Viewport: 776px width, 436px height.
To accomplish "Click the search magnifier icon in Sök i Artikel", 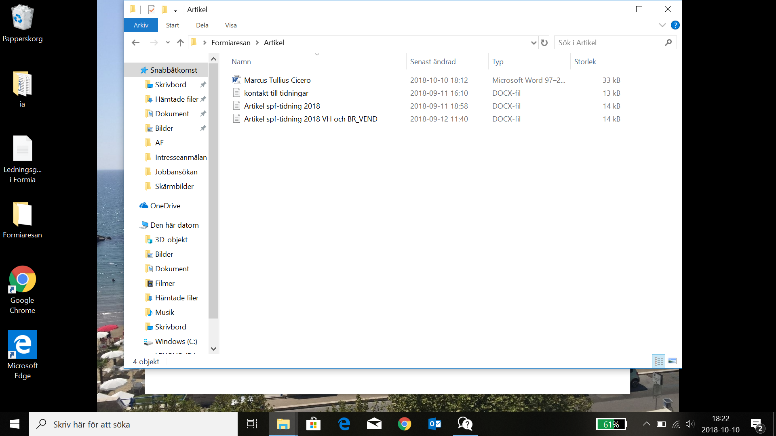I will point(668,43).
